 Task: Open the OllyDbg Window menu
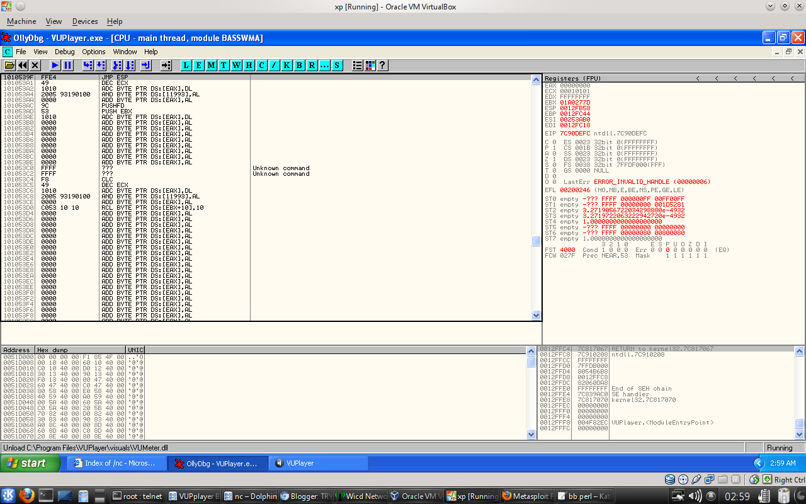[125, 52]
